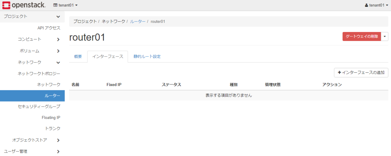Switch to the 概要 tab
The image size is (391, 156).
pos(78,57)
